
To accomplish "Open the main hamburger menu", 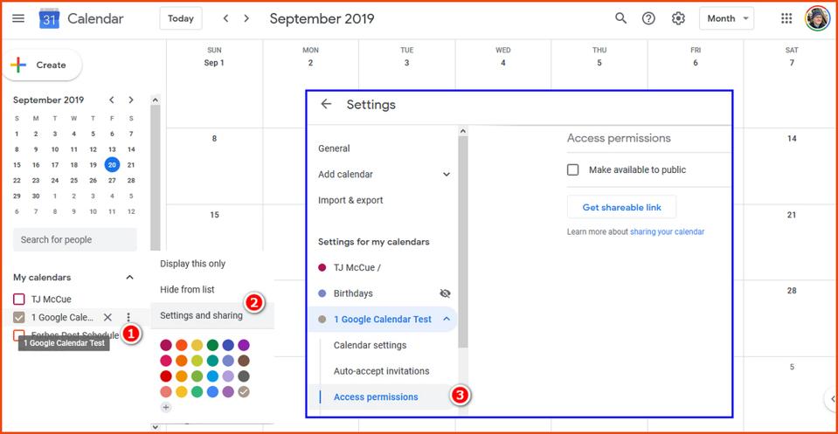I will (x=18, y=18).
